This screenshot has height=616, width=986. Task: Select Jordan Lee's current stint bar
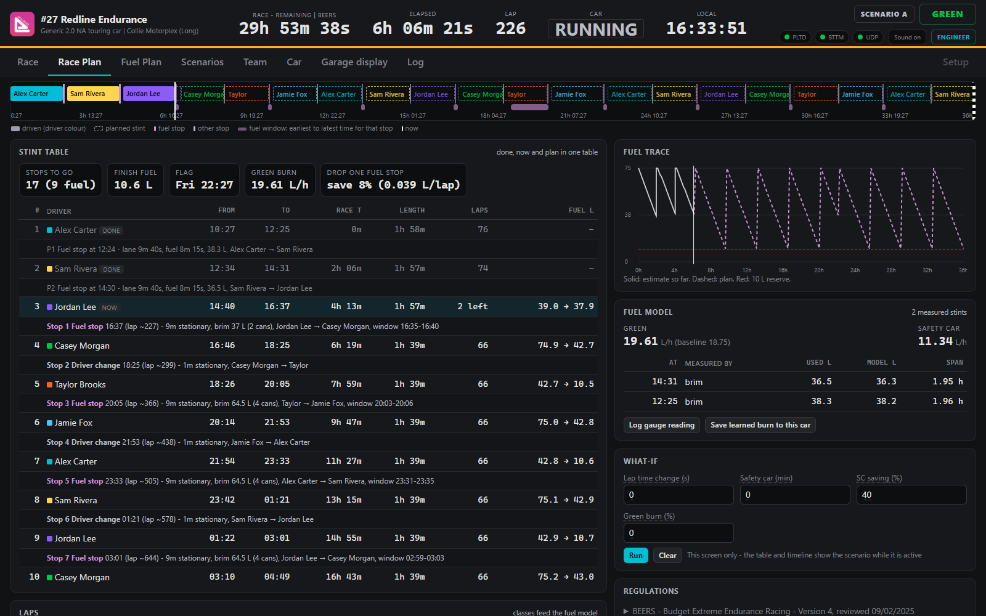click(x=149, y=94)
